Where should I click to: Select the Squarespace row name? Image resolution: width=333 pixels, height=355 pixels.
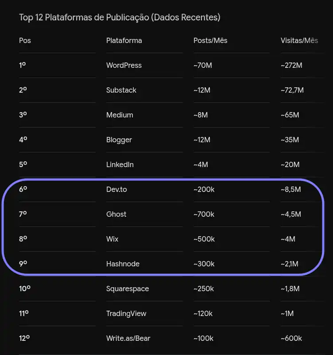click(x=128, y=289)
